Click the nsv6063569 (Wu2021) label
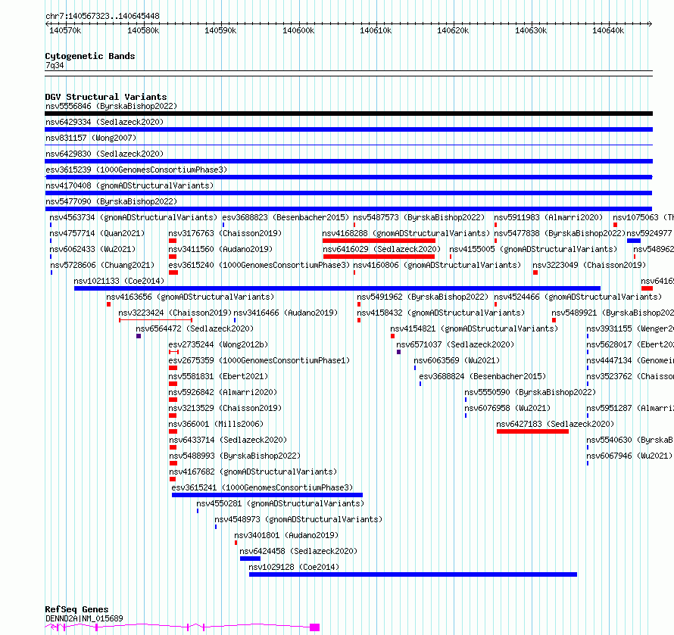674x635 pixels. [457, 360]
